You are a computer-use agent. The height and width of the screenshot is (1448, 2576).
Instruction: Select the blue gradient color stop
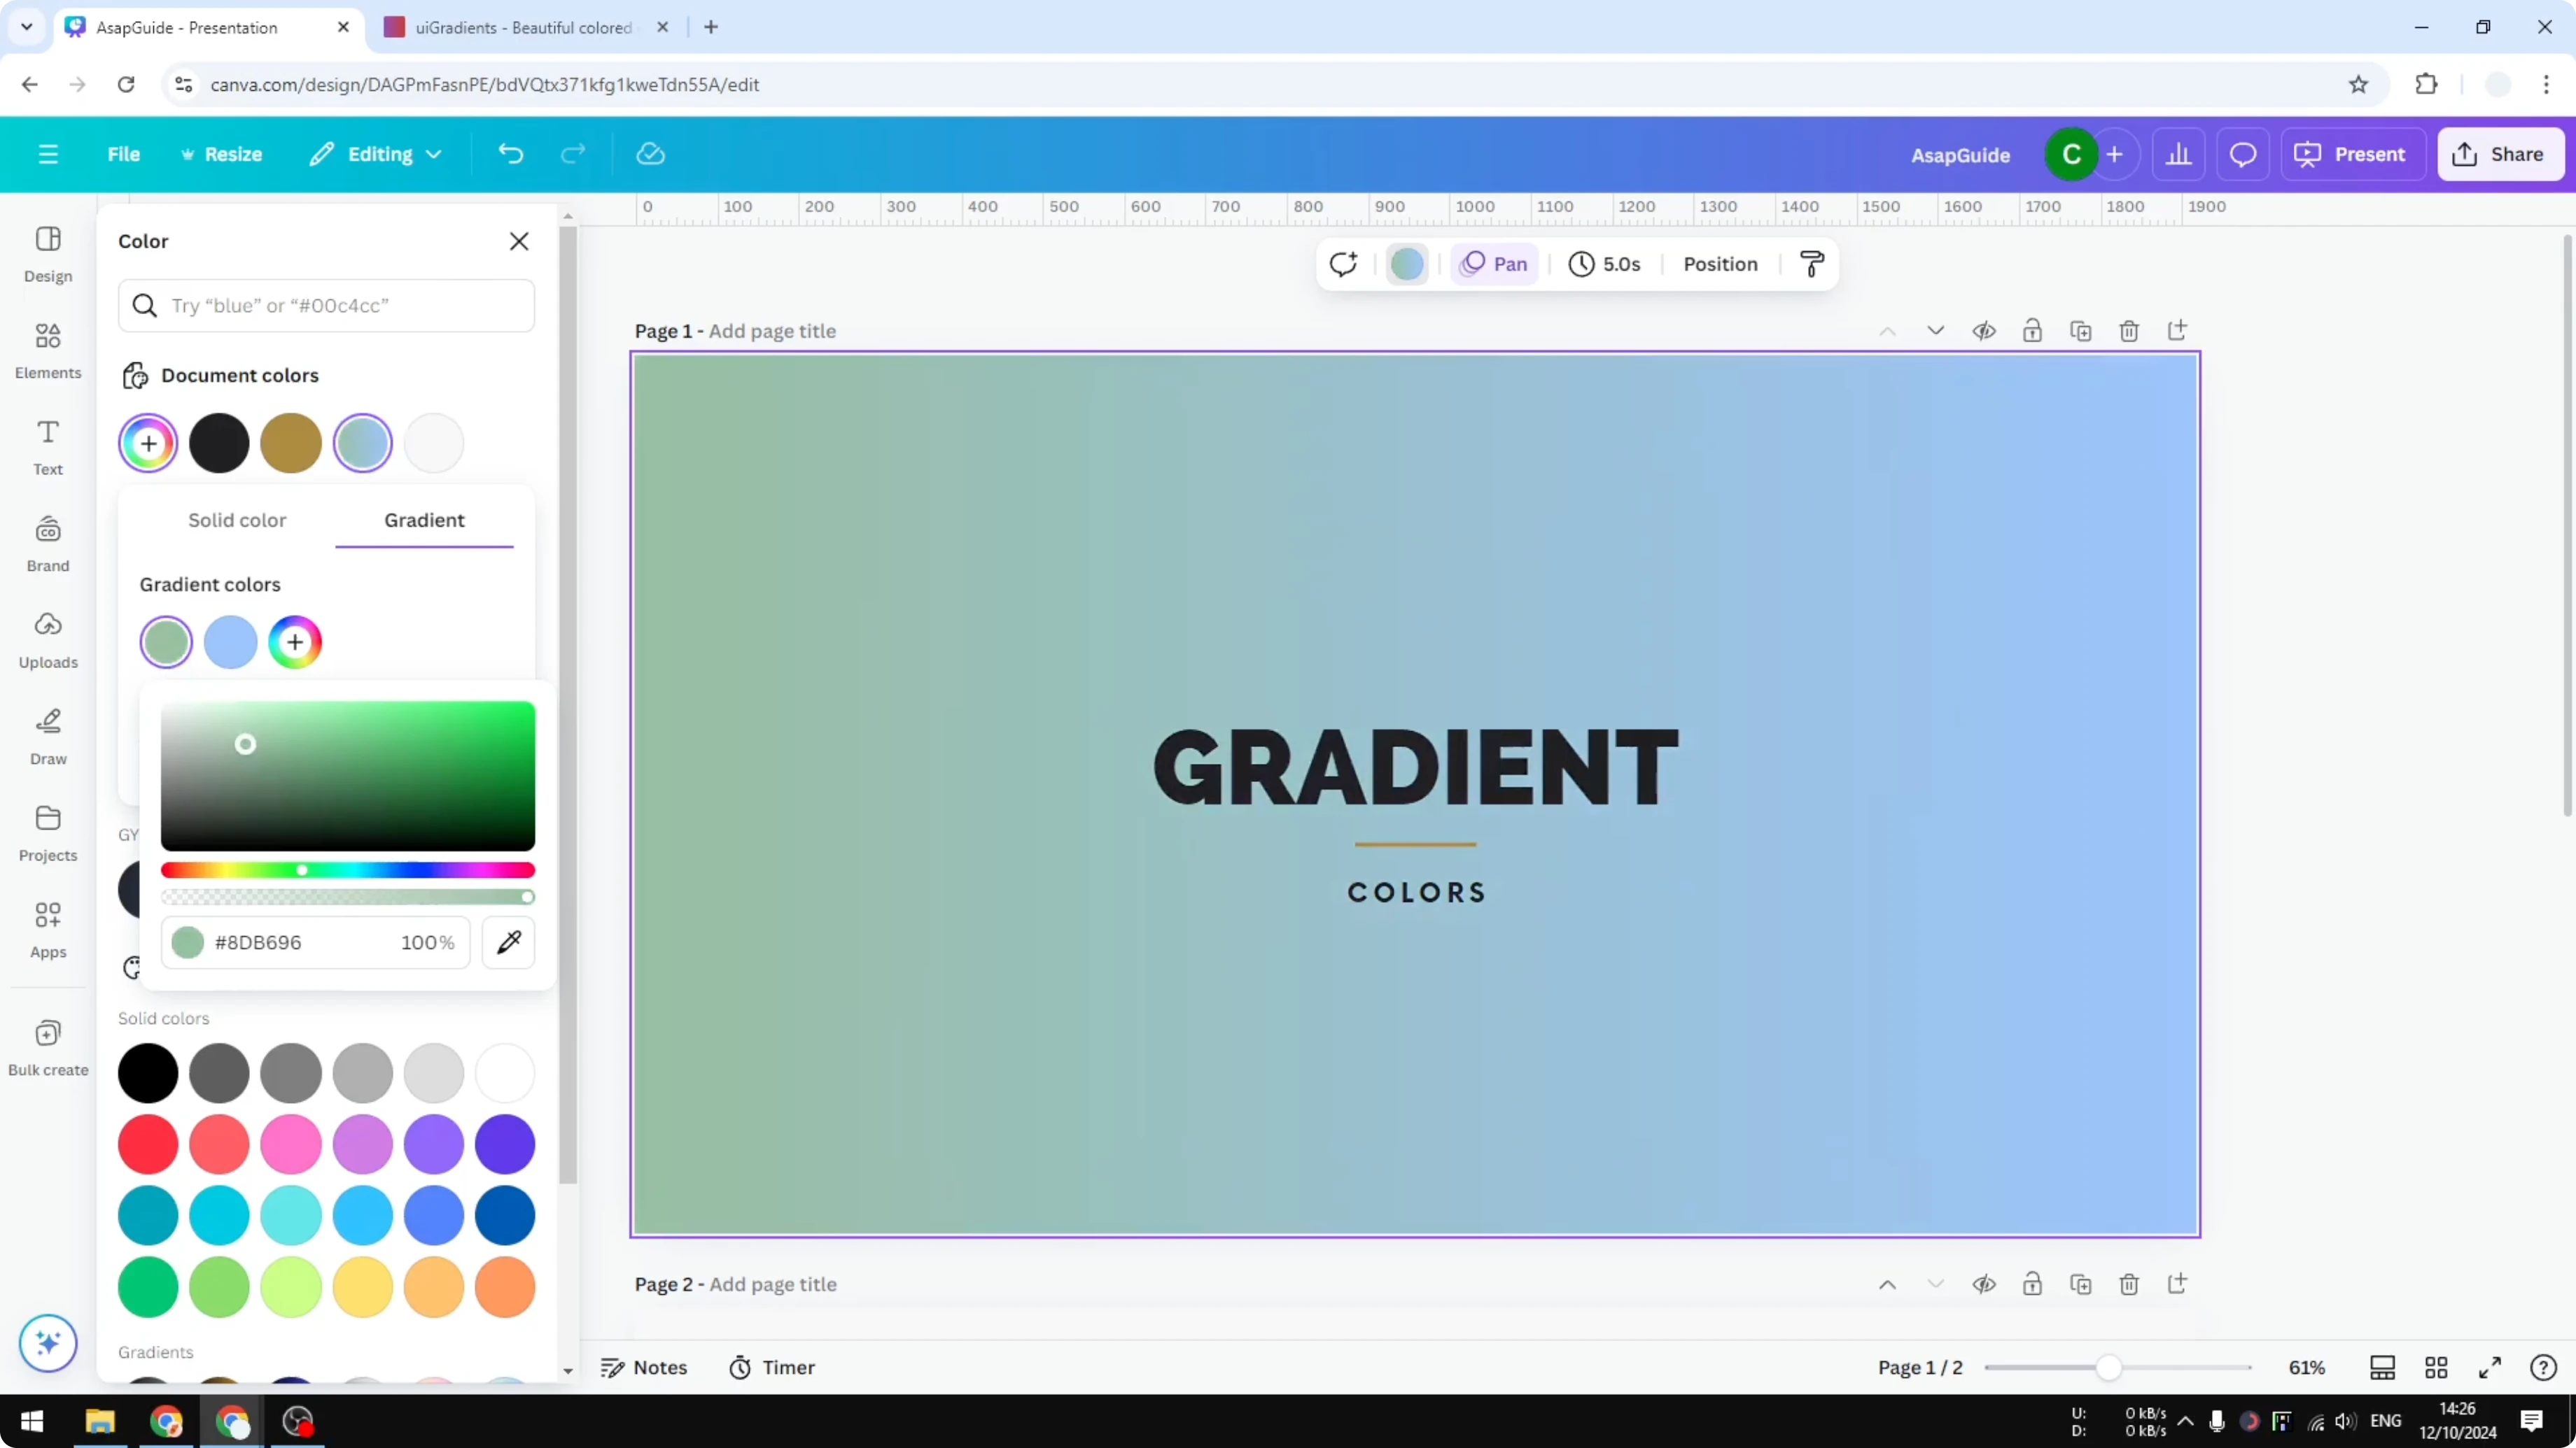(x=231, y=643)
